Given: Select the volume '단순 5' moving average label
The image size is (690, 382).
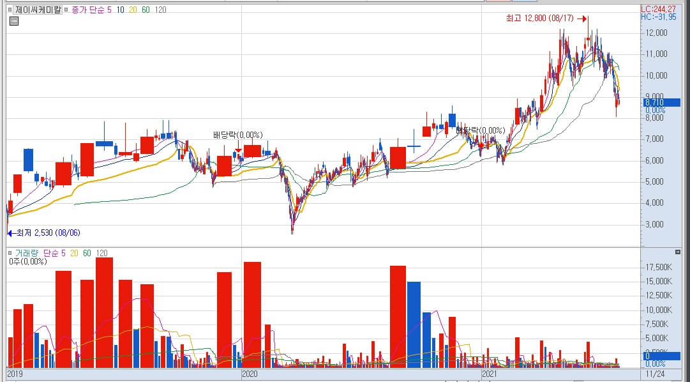Looking at the screenshot, I should point(54,254).
